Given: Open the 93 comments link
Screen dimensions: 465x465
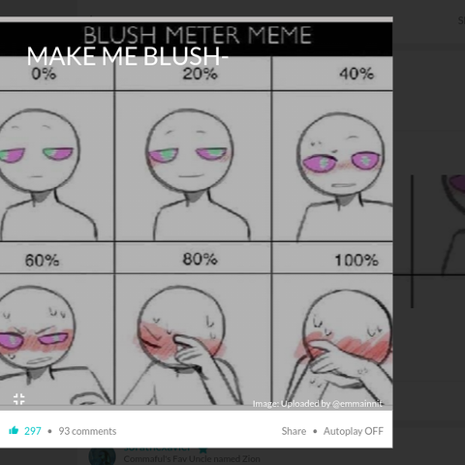Looking at the screenshot, I should pos(87,431).
